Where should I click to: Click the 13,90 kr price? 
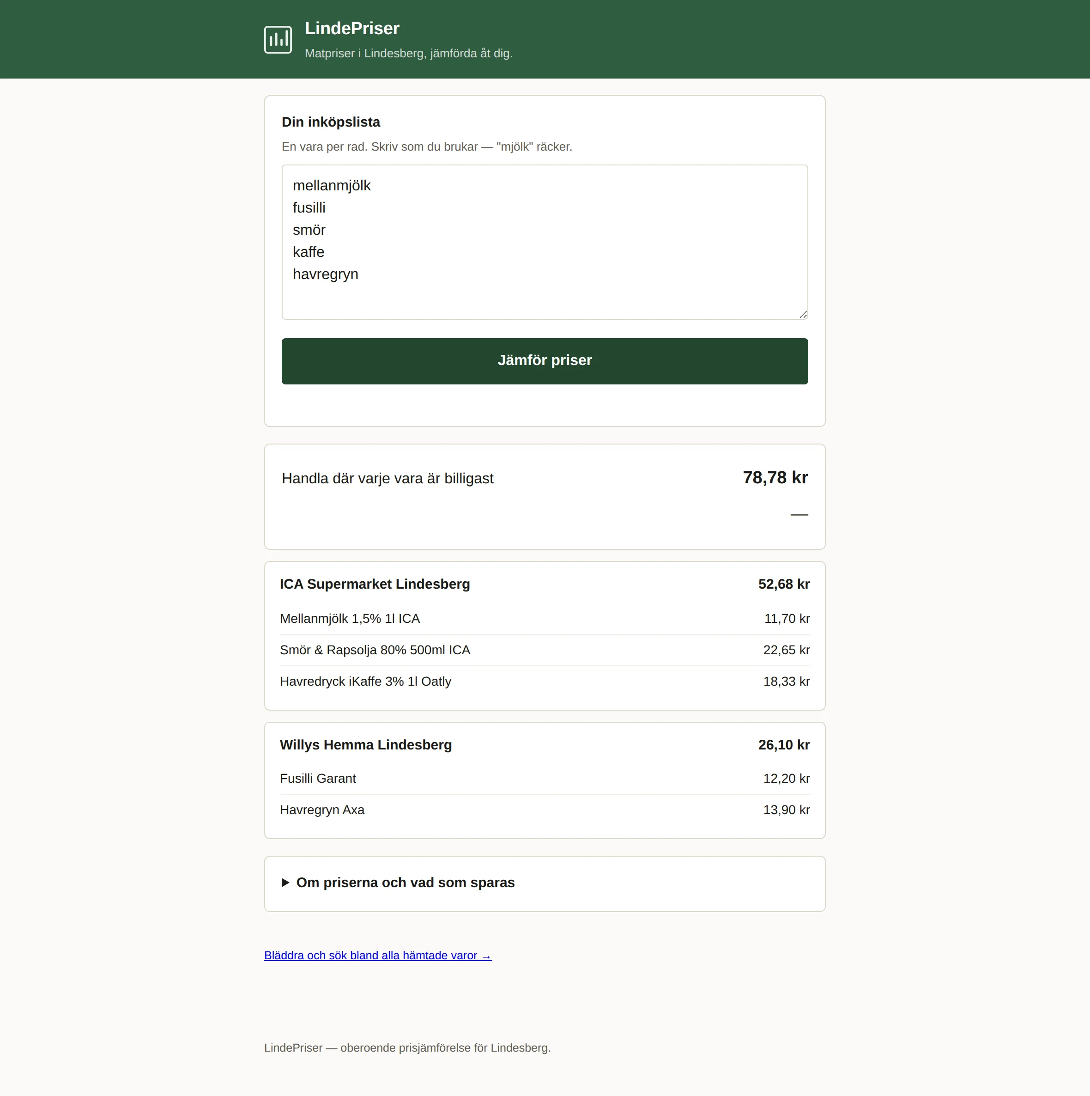786,810
